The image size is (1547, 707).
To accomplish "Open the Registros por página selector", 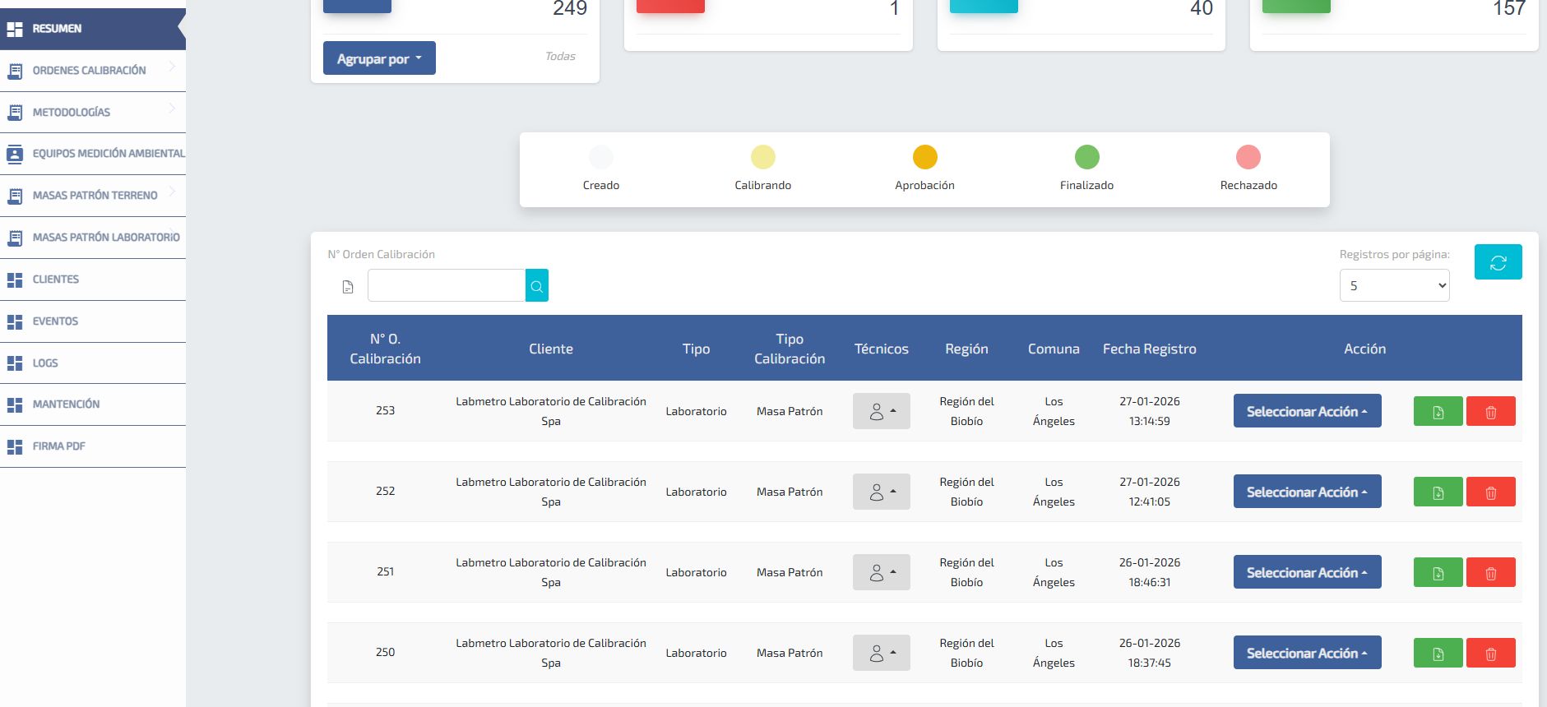I will pos(1394,285).
